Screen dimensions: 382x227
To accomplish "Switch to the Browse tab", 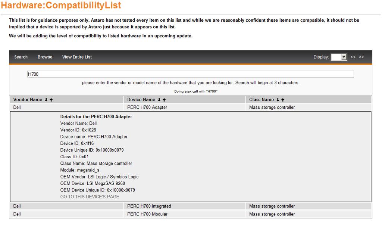I will pyautogui.click(x=45, y=57).
